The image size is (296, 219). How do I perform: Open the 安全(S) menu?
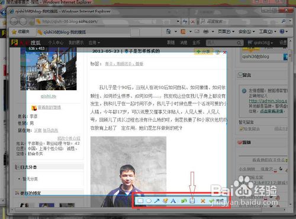(x=247, y=31)
